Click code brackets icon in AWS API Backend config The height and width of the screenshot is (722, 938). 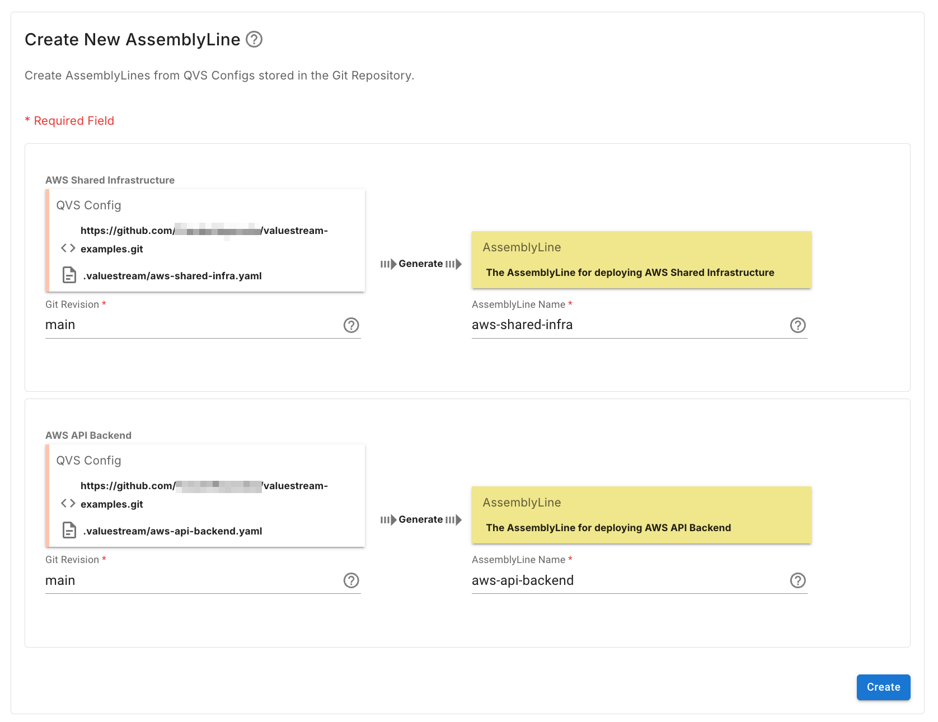pyautogui.click(x=68, y=503)
